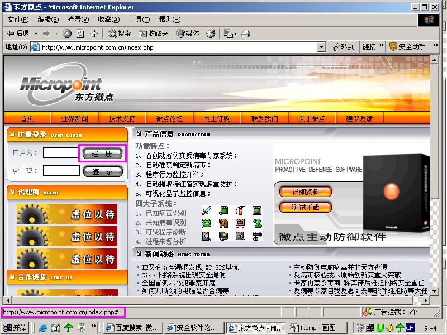
Task: Click the fire extinguisher feature icon
Action: 240,211
